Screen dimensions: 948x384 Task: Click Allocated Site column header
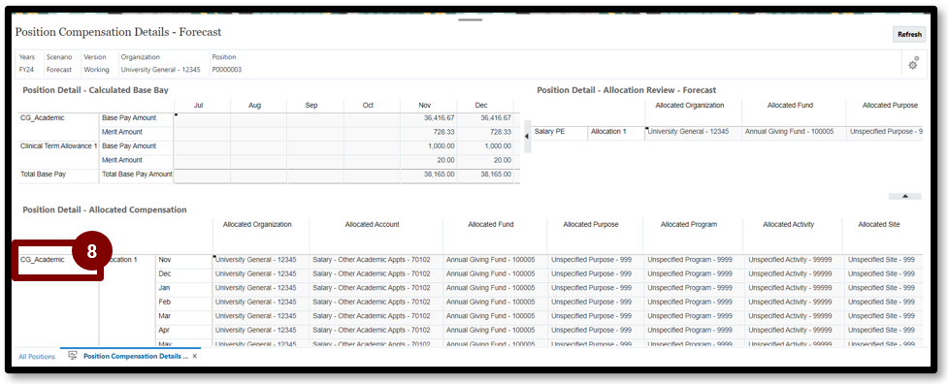(879, 225)
